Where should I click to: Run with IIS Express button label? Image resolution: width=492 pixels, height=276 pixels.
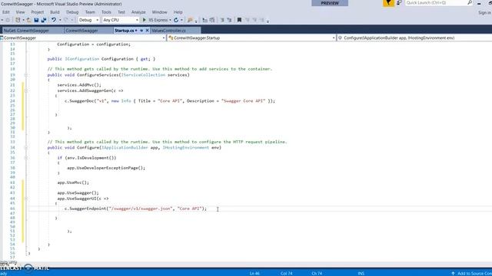158,20
